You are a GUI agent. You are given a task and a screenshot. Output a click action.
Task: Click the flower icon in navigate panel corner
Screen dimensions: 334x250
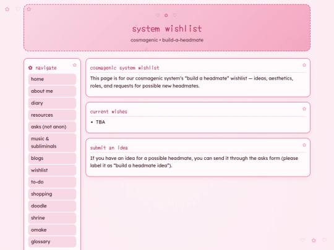[x=75, y=65]
